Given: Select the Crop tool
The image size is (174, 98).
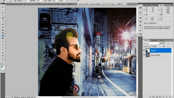Looking at the screenshot, I should 3,18.
